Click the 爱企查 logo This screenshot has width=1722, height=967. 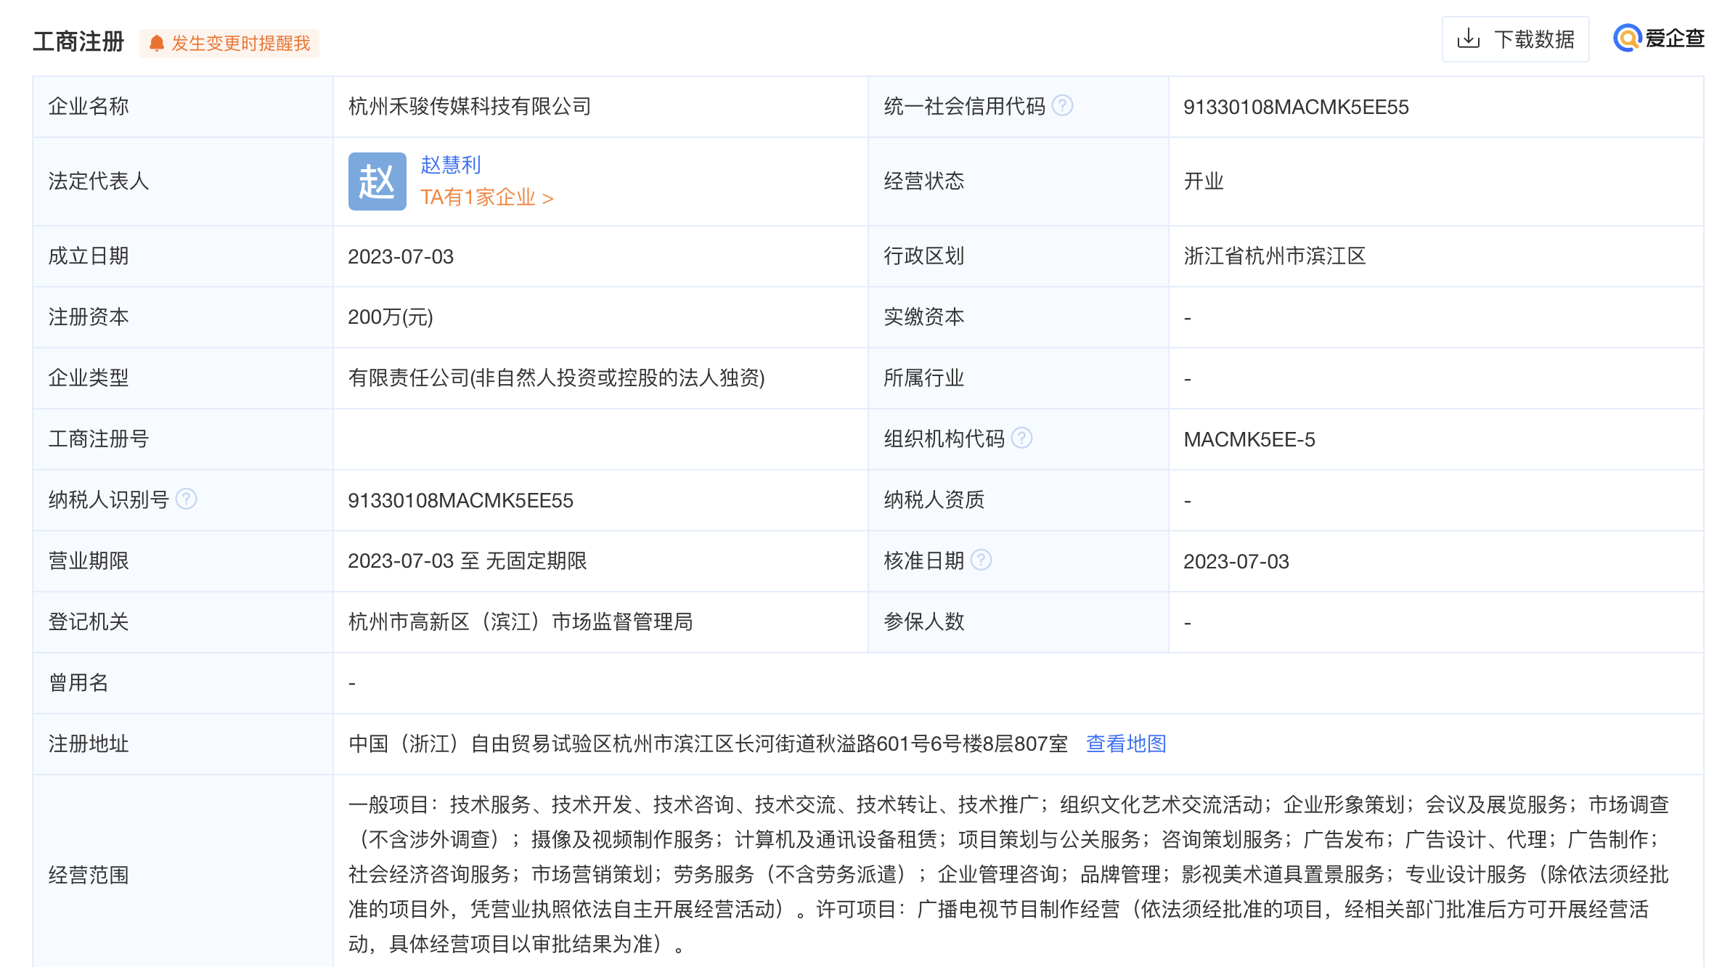1658,38
